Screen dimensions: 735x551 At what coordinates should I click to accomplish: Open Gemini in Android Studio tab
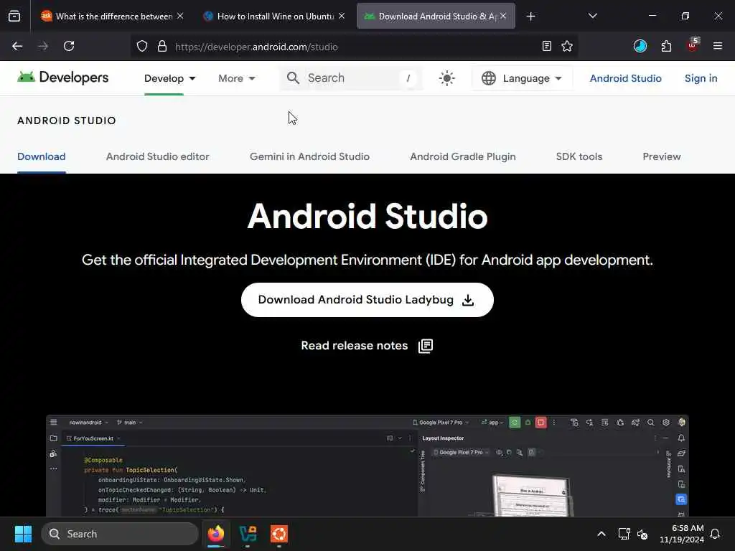(x=309, y=156)
